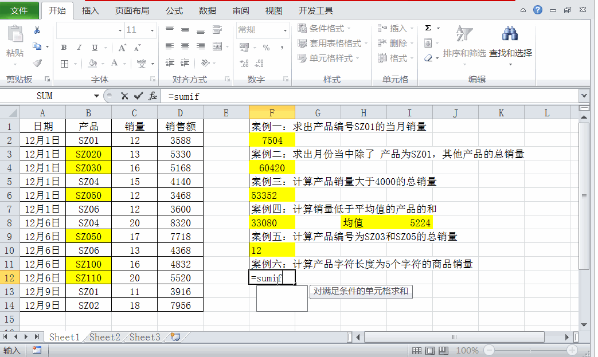Image resolution: width=598 pixels, height=357 pixels.
Task: Align text right
Action: coord(201,46)
